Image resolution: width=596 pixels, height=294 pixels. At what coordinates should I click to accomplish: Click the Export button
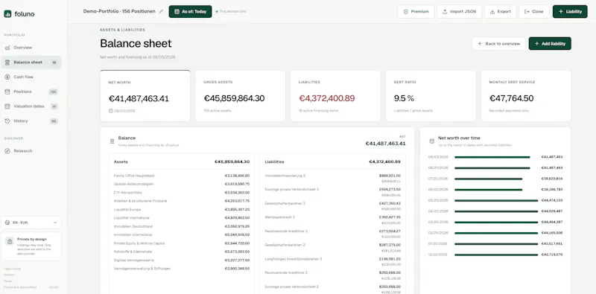pyautogui.click(x=500, y=11)
